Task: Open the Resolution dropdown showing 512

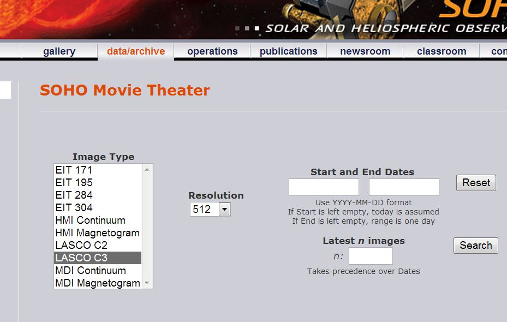Action: tap(210, 209)
